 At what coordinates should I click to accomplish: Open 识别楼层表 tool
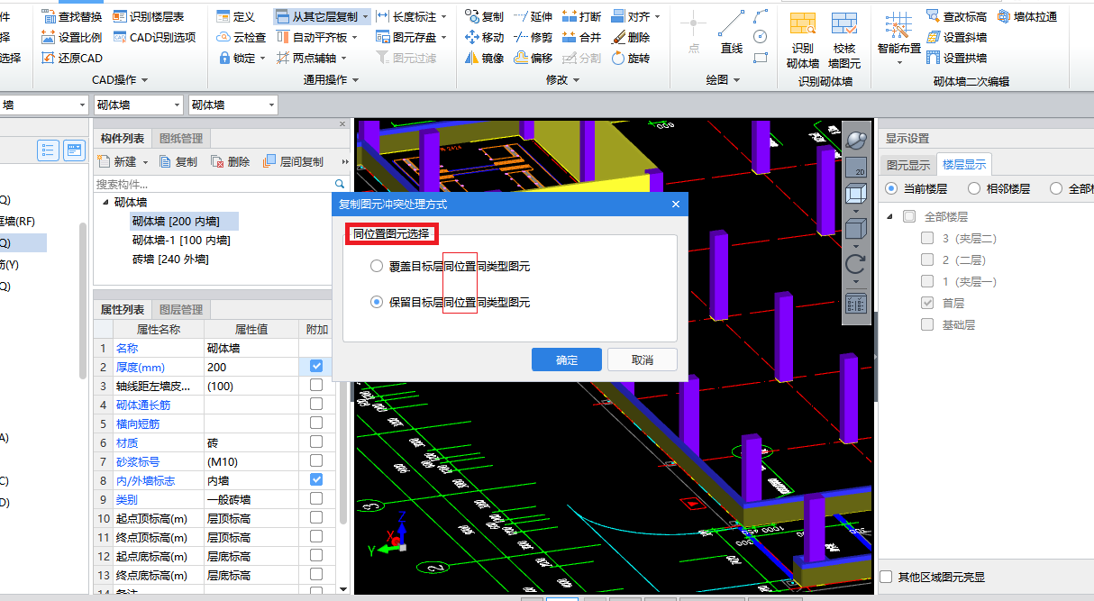149,16
